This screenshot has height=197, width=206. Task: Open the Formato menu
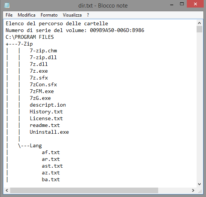[49, 15]
